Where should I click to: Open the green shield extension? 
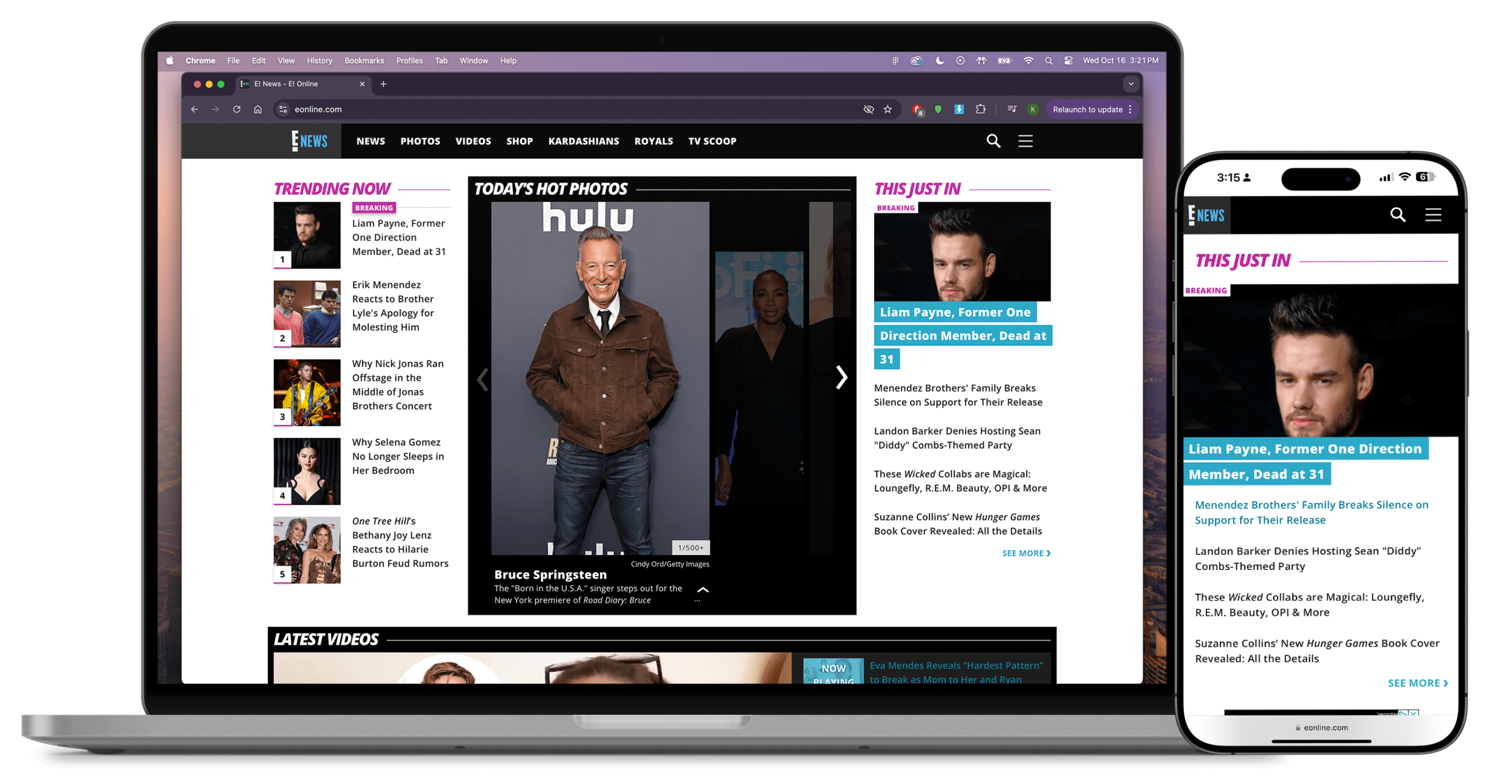[x=938, y=109]
